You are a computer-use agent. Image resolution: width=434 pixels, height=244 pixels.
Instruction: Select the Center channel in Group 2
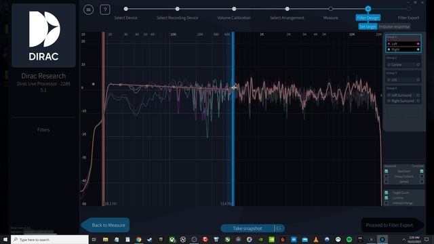(403, 64)
